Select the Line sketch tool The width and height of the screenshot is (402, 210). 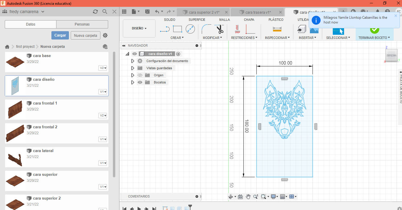click(x=165, y=29)
